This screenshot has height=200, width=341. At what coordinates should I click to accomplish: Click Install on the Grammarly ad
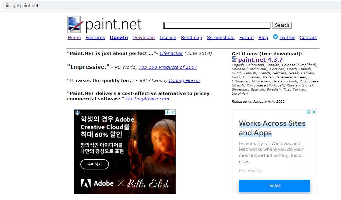click(x=274, y=186)
